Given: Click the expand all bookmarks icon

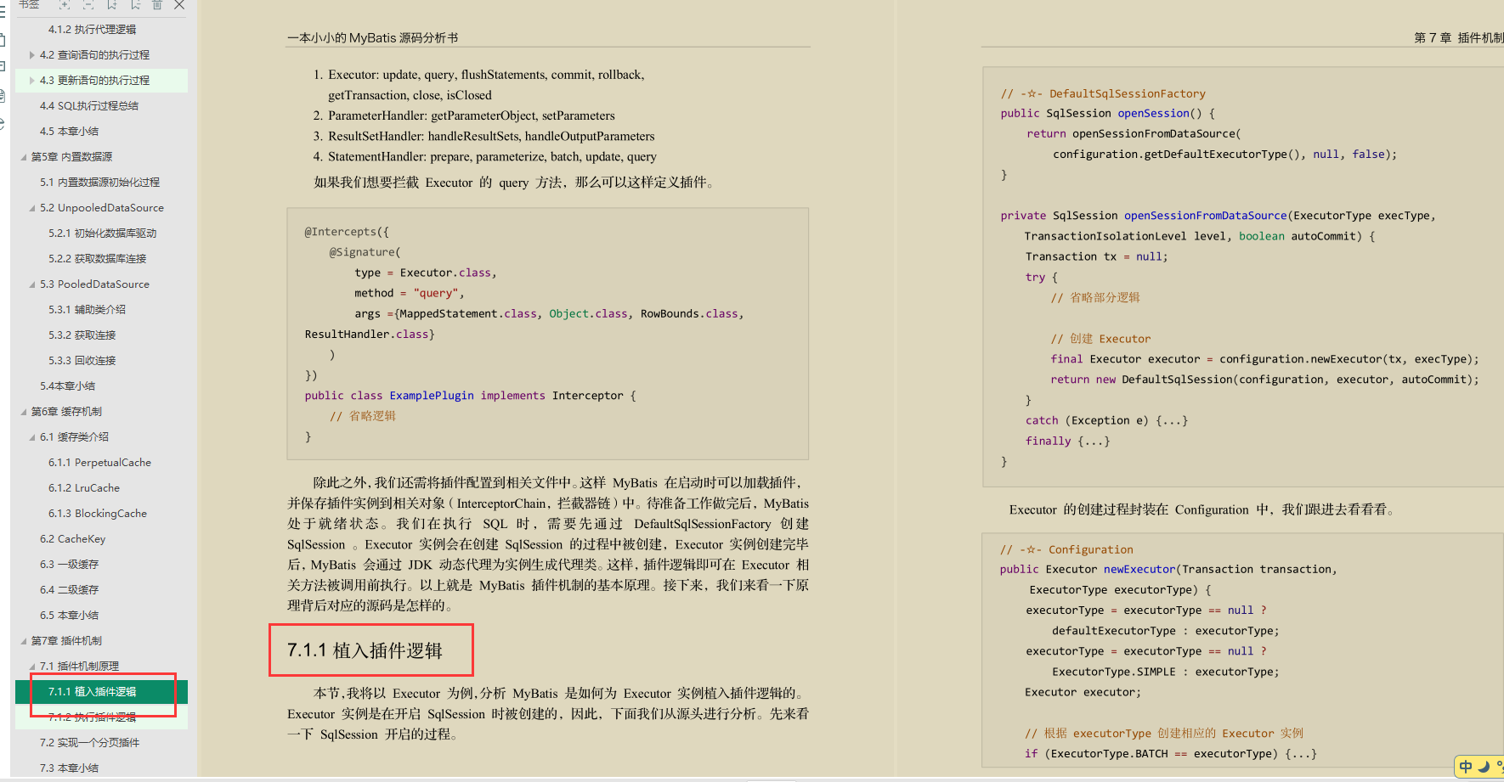Looking at the screenshot, I should (65, 5).
